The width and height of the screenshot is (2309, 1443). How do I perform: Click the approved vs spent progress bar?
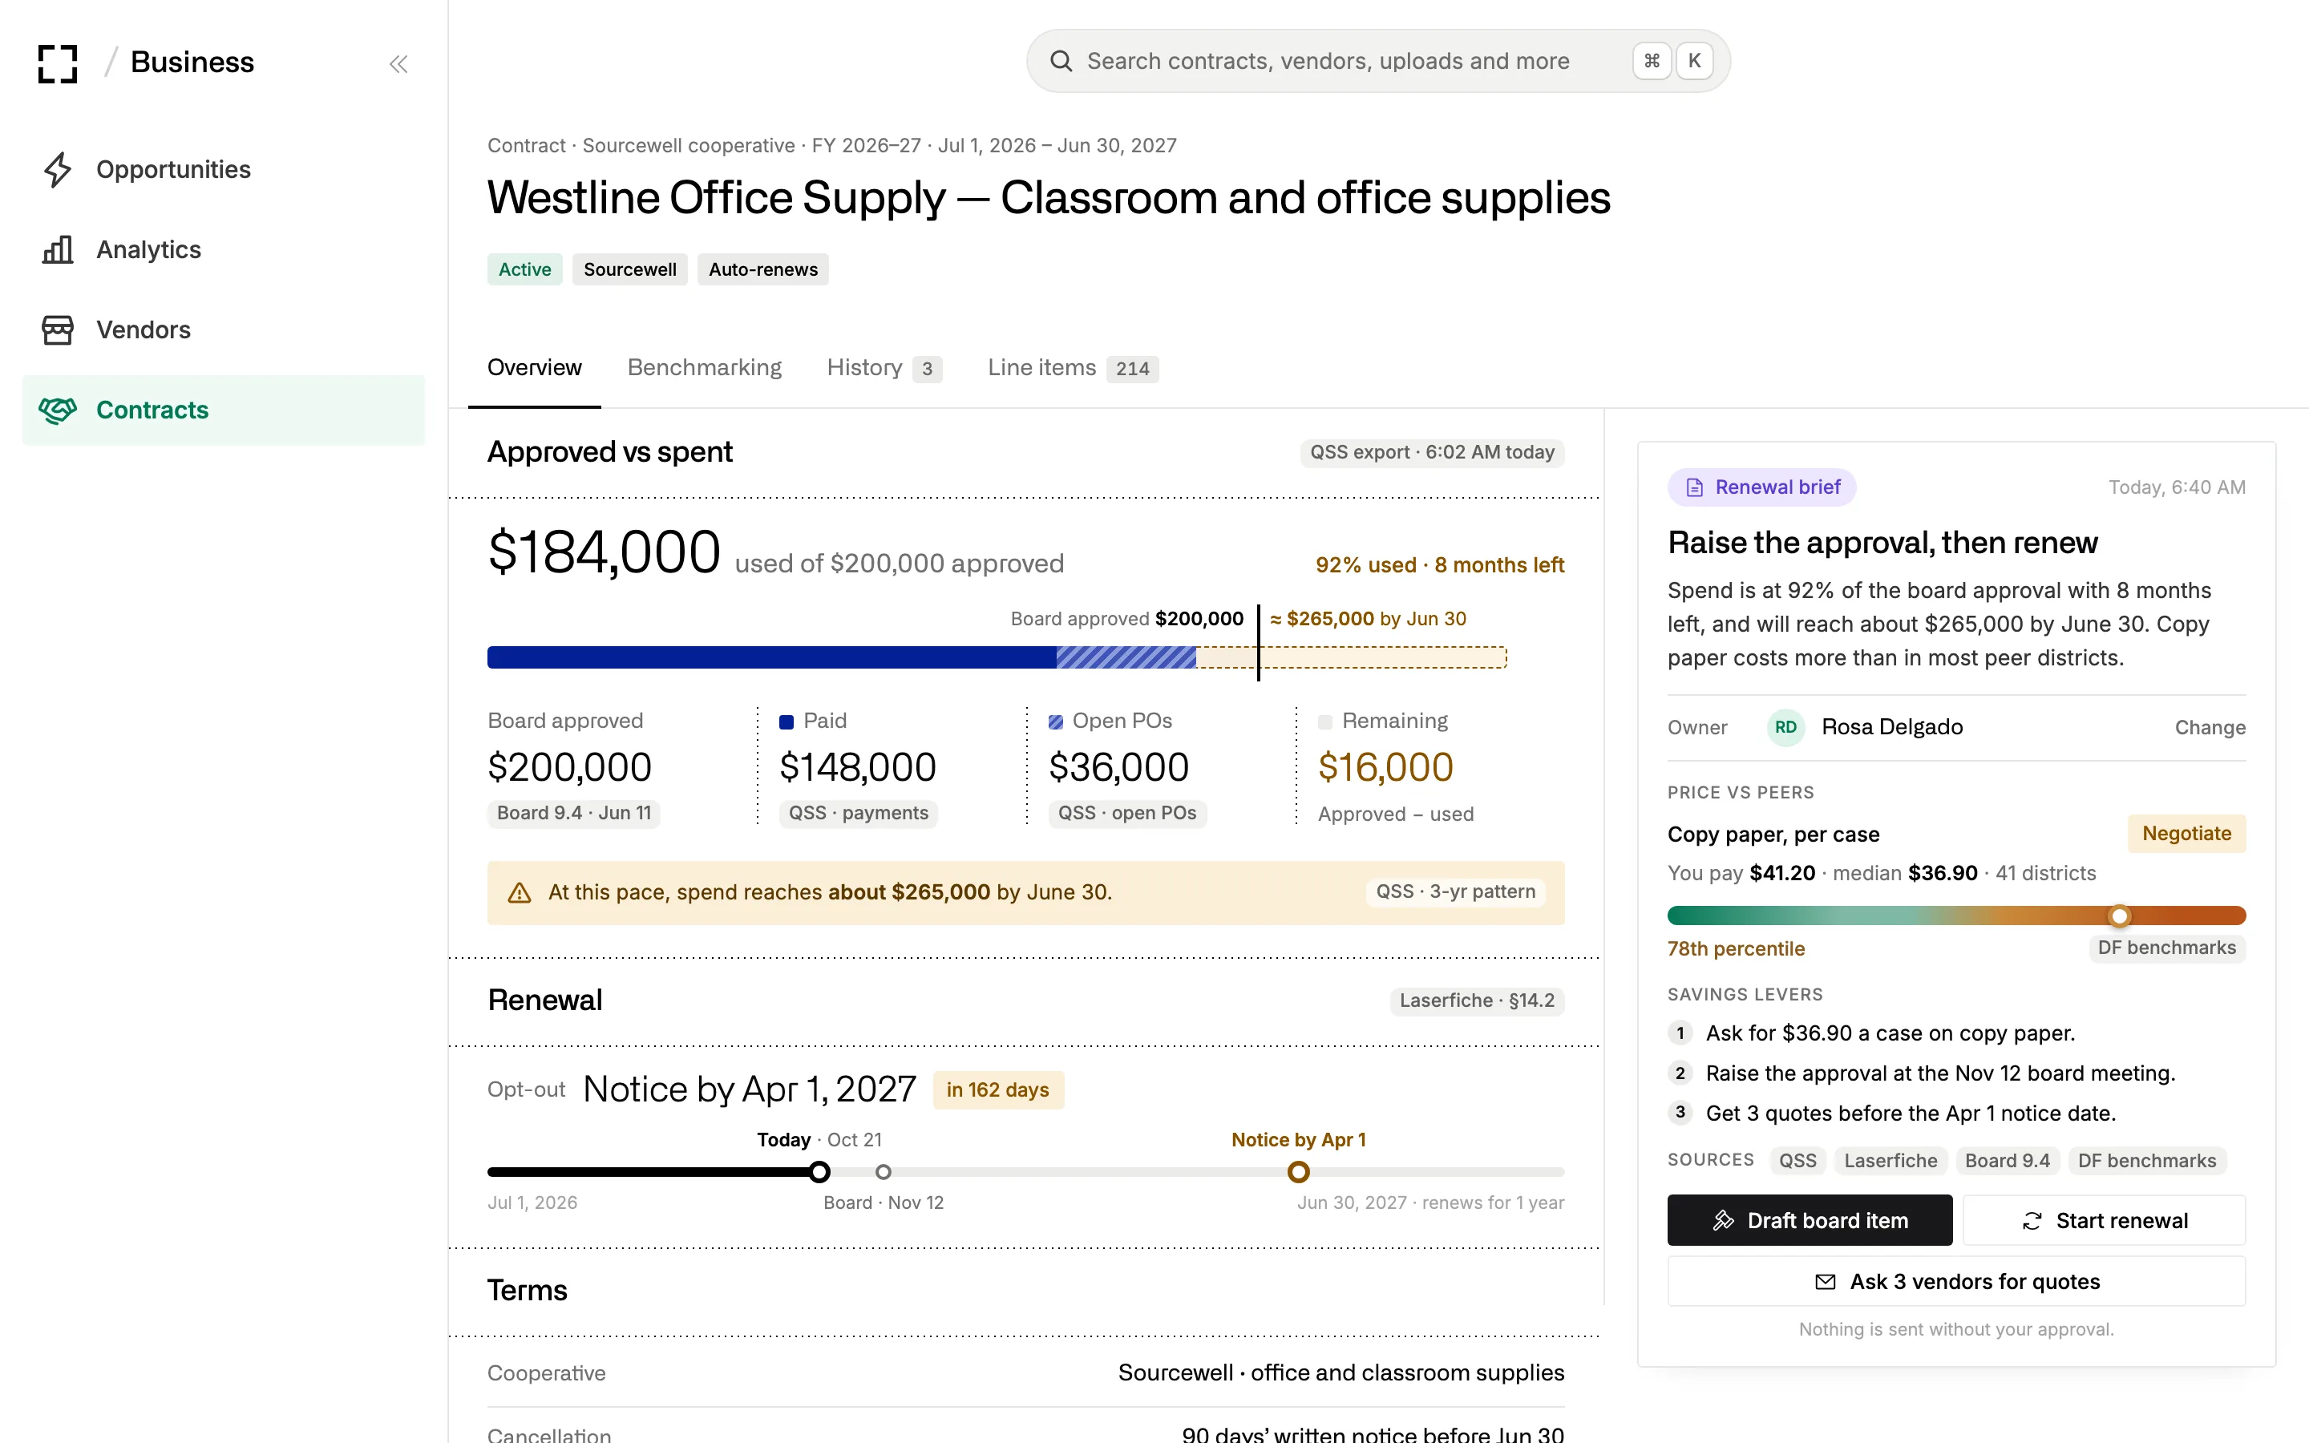997,657
